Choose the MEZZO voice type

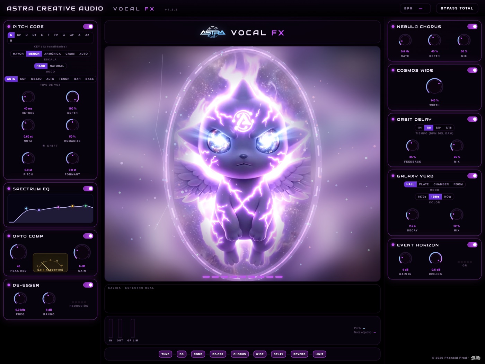coord(36,79)
